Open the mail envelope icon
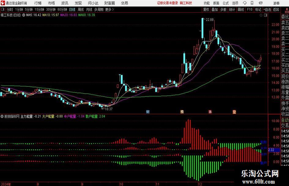The height and width of the screenshot is (186, 289). point(261,3)
